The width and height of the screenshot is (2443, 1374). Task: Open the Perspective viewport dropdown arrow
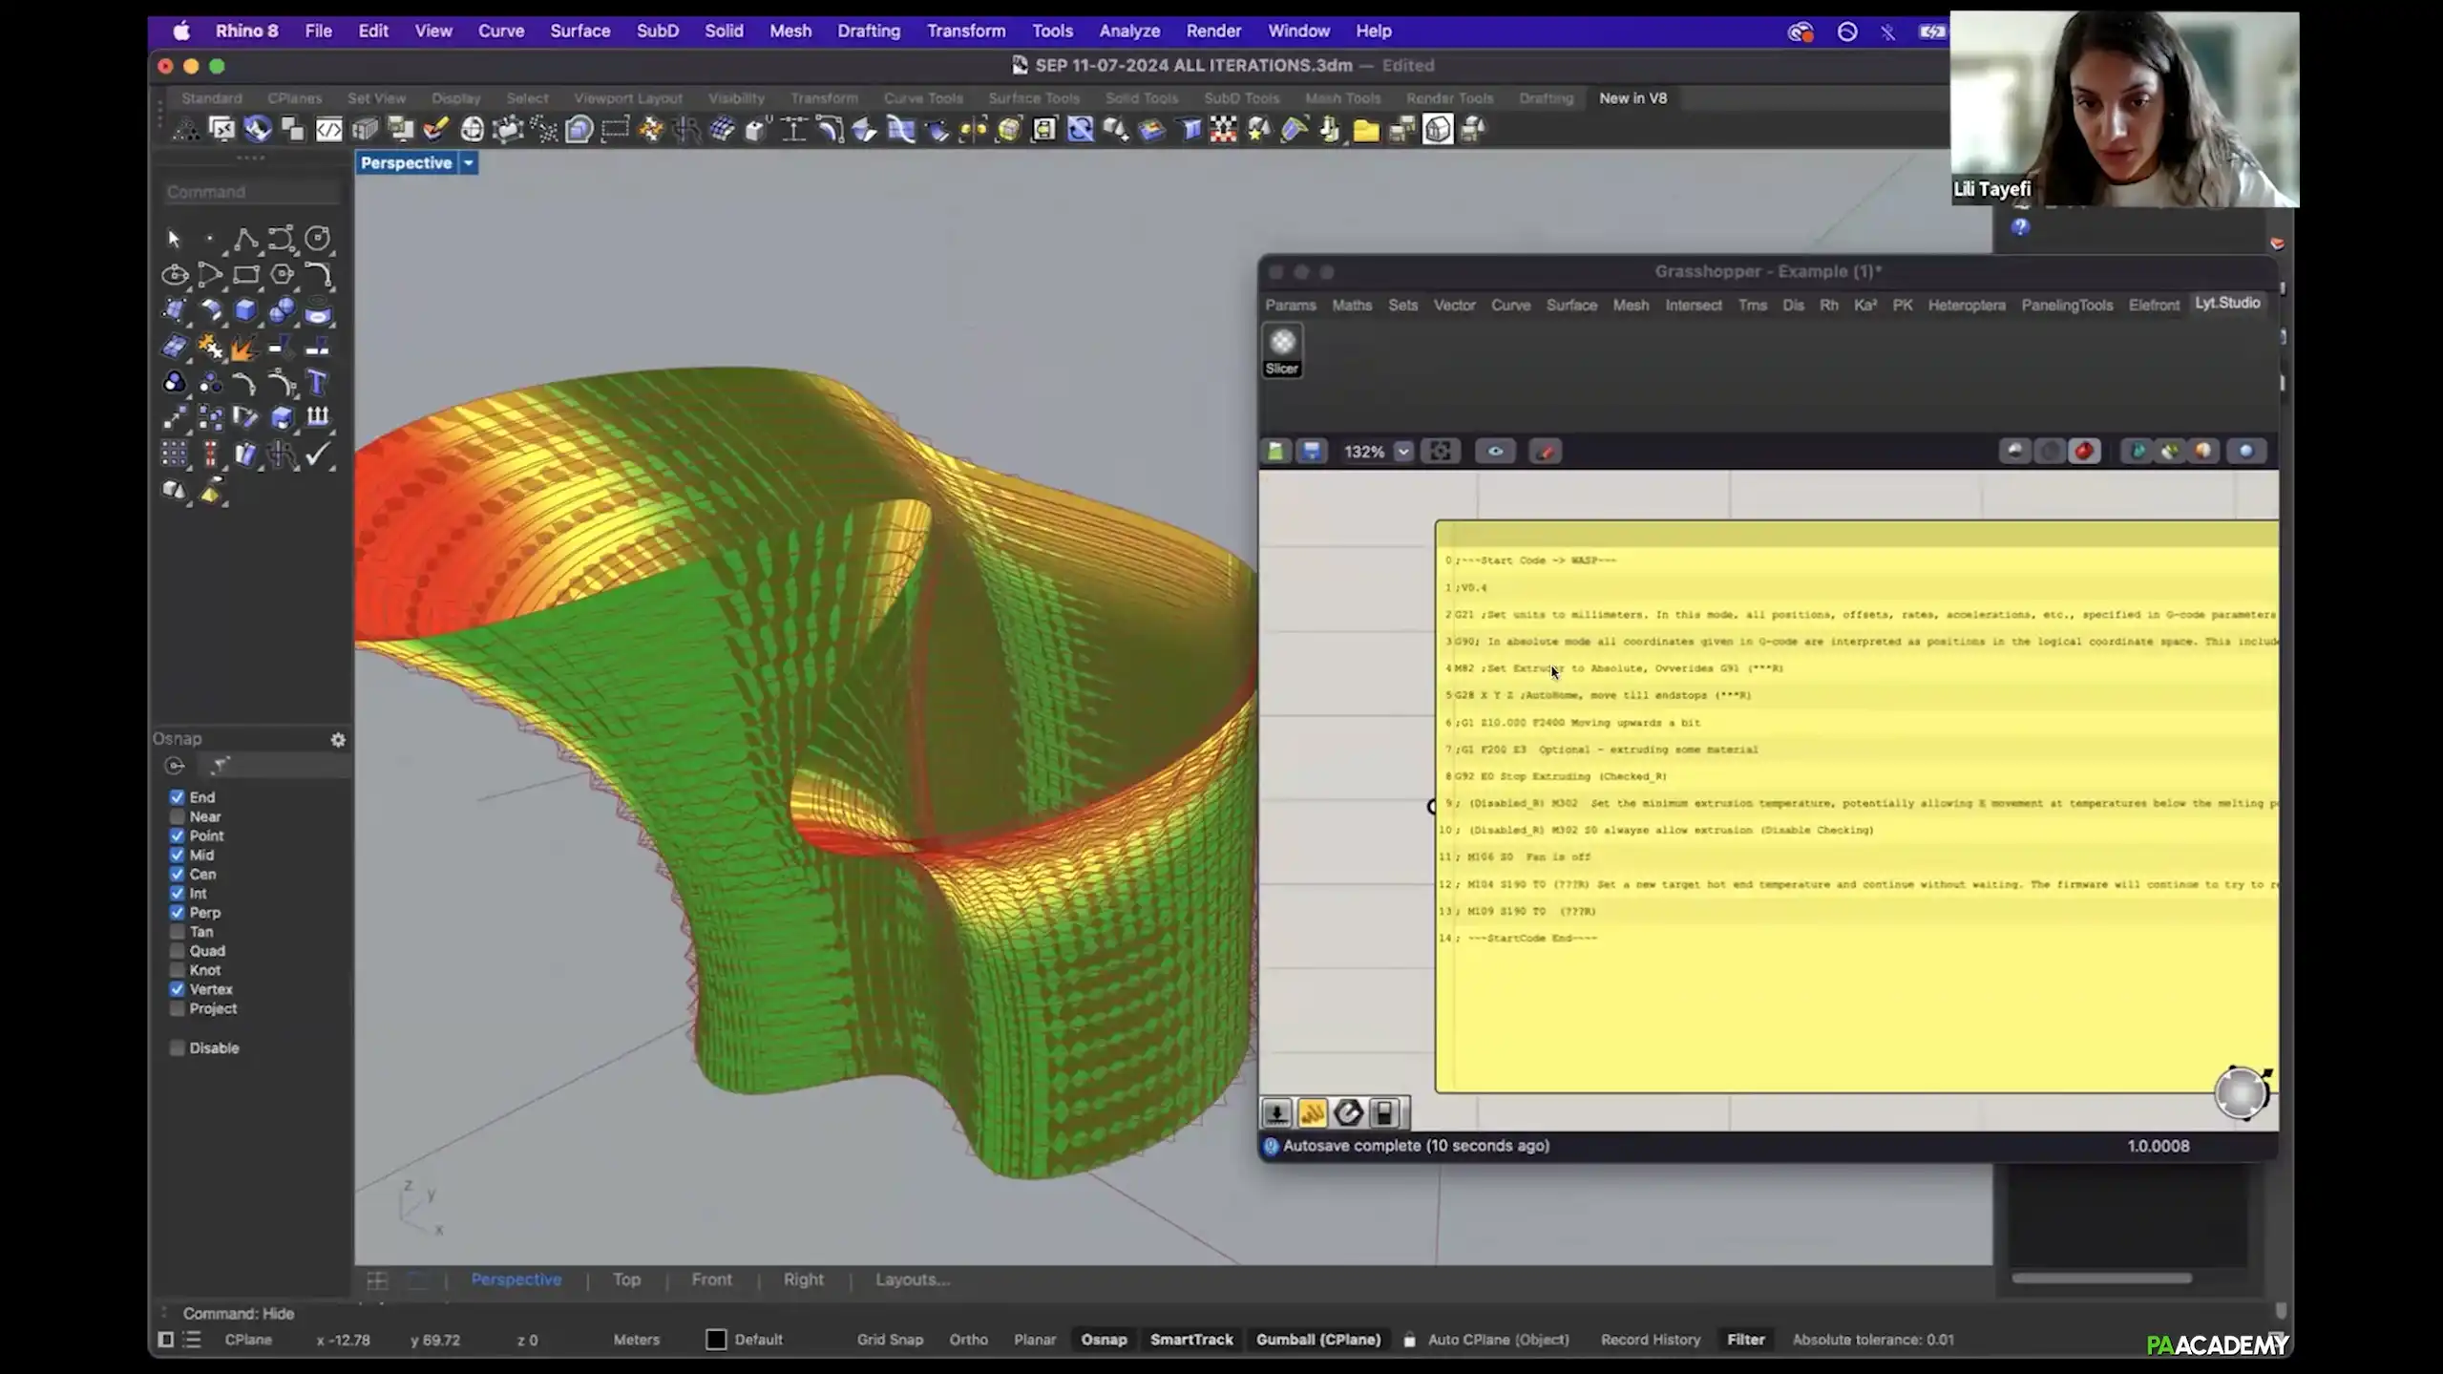(469, 163)
